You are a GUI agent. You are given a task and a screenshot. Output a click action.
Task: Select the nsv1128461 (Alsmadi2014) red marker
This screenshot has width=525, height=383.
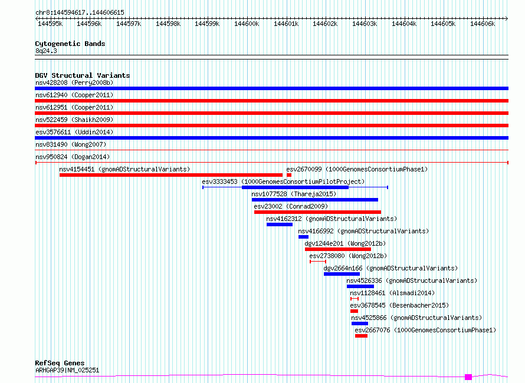(355, 299)
